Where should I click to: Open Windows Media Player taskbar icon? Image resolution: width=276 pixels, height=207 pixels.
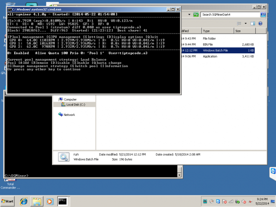tap(50, 201)
